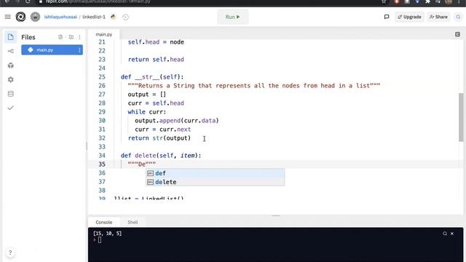Click the 'output.append(curr.data)' line

coord(177,121)
